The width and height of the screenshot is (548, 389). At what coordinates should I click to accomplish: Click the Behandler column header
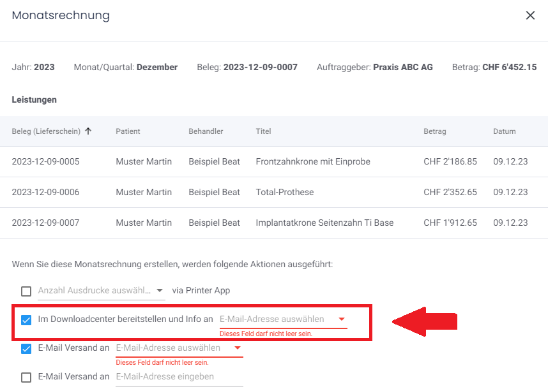[206, 131]
